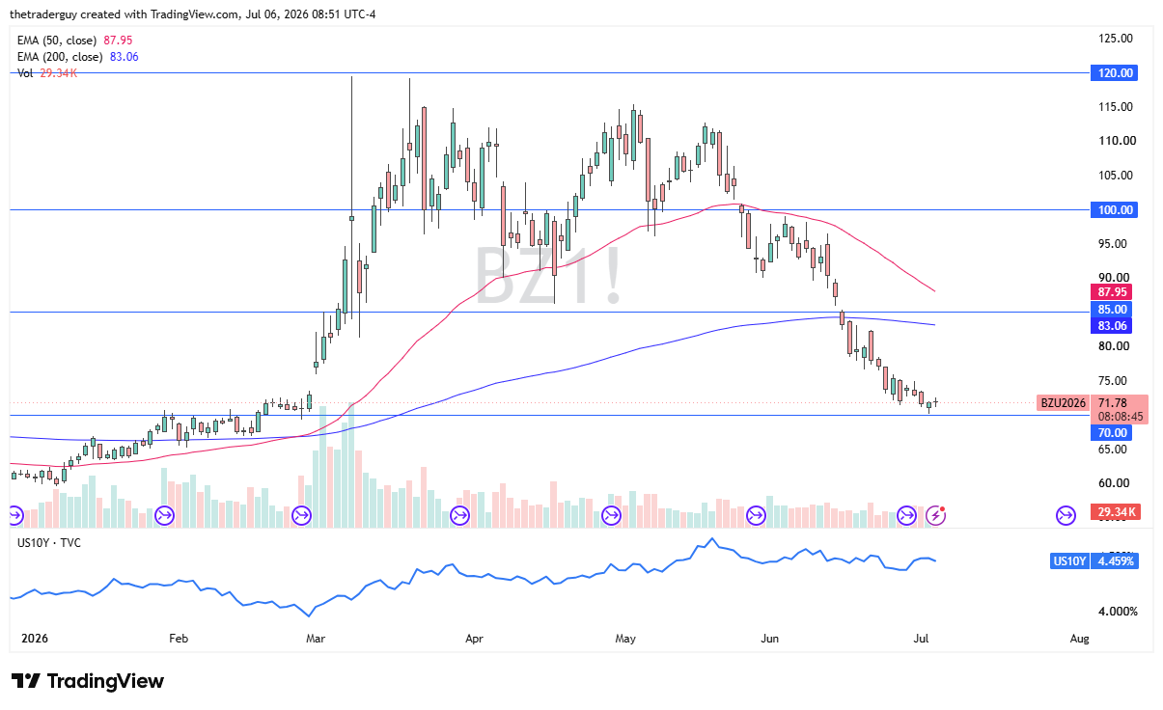The image size is (1163, 710).
Task: Open the future rollover marker before August
Action: 1066,515
